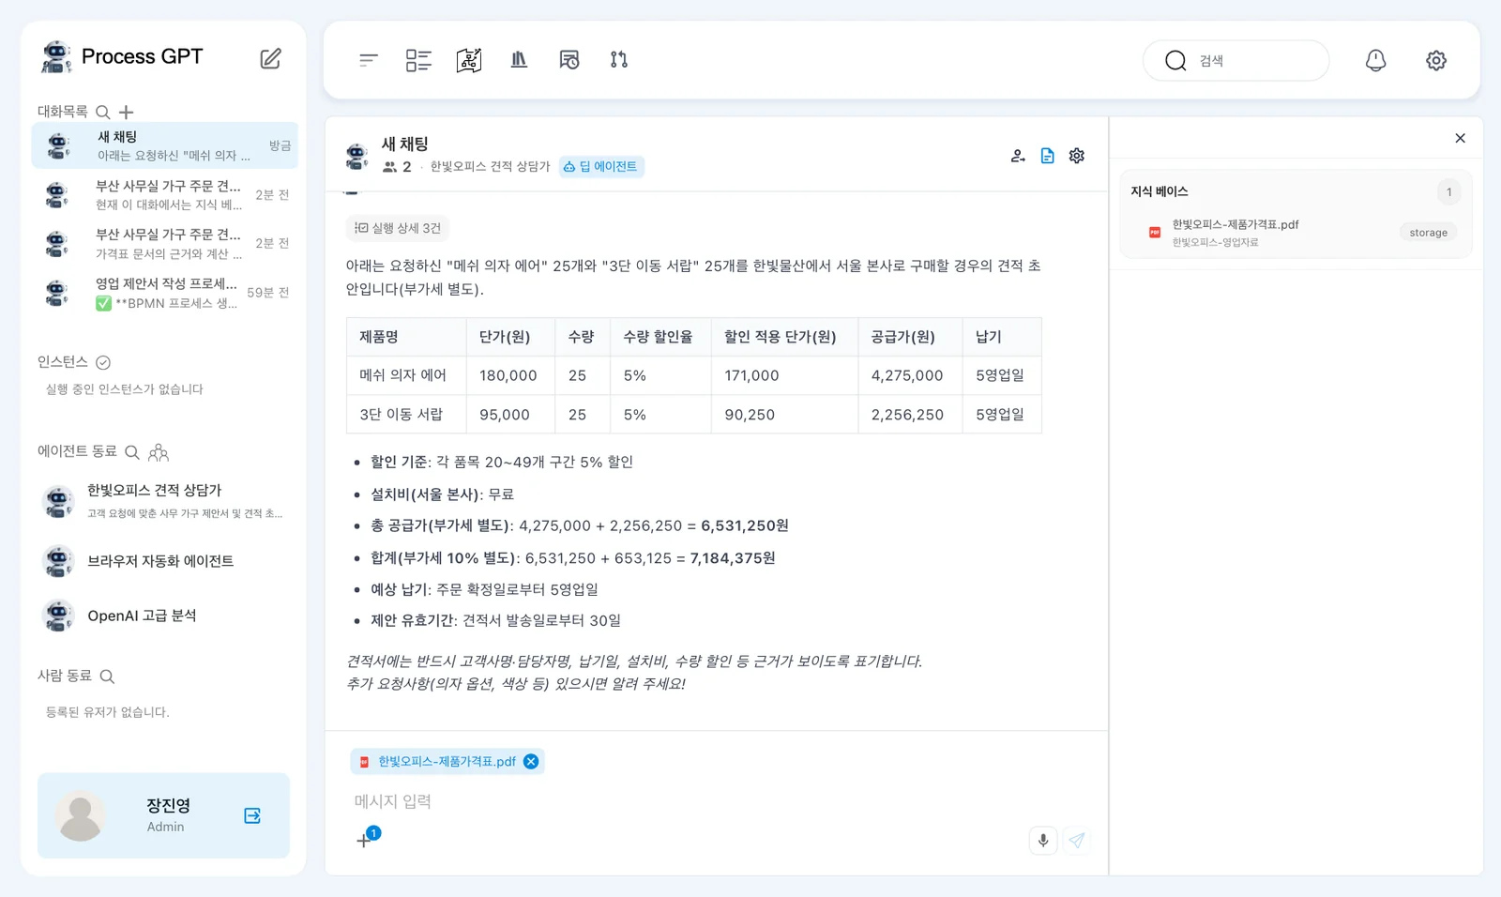Viewport: 1501px width, 897px height.
Task: Search human colleagues via the magnifier icon
Action: pos(107,677)
